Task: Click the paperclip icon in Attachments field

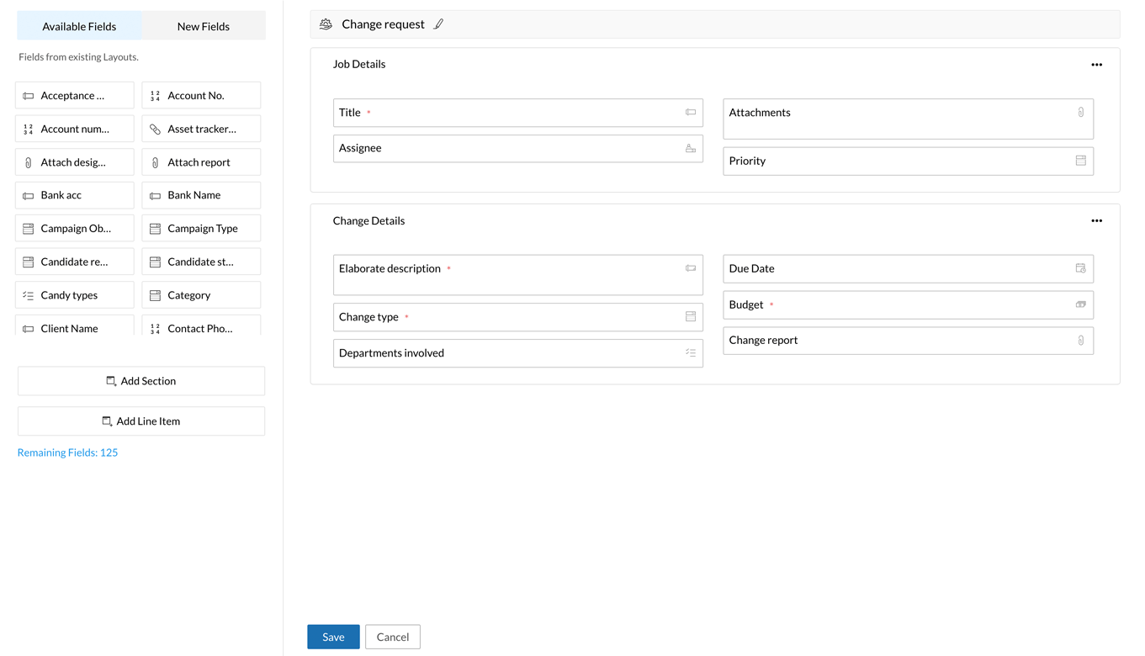Action: [1081, 112]
